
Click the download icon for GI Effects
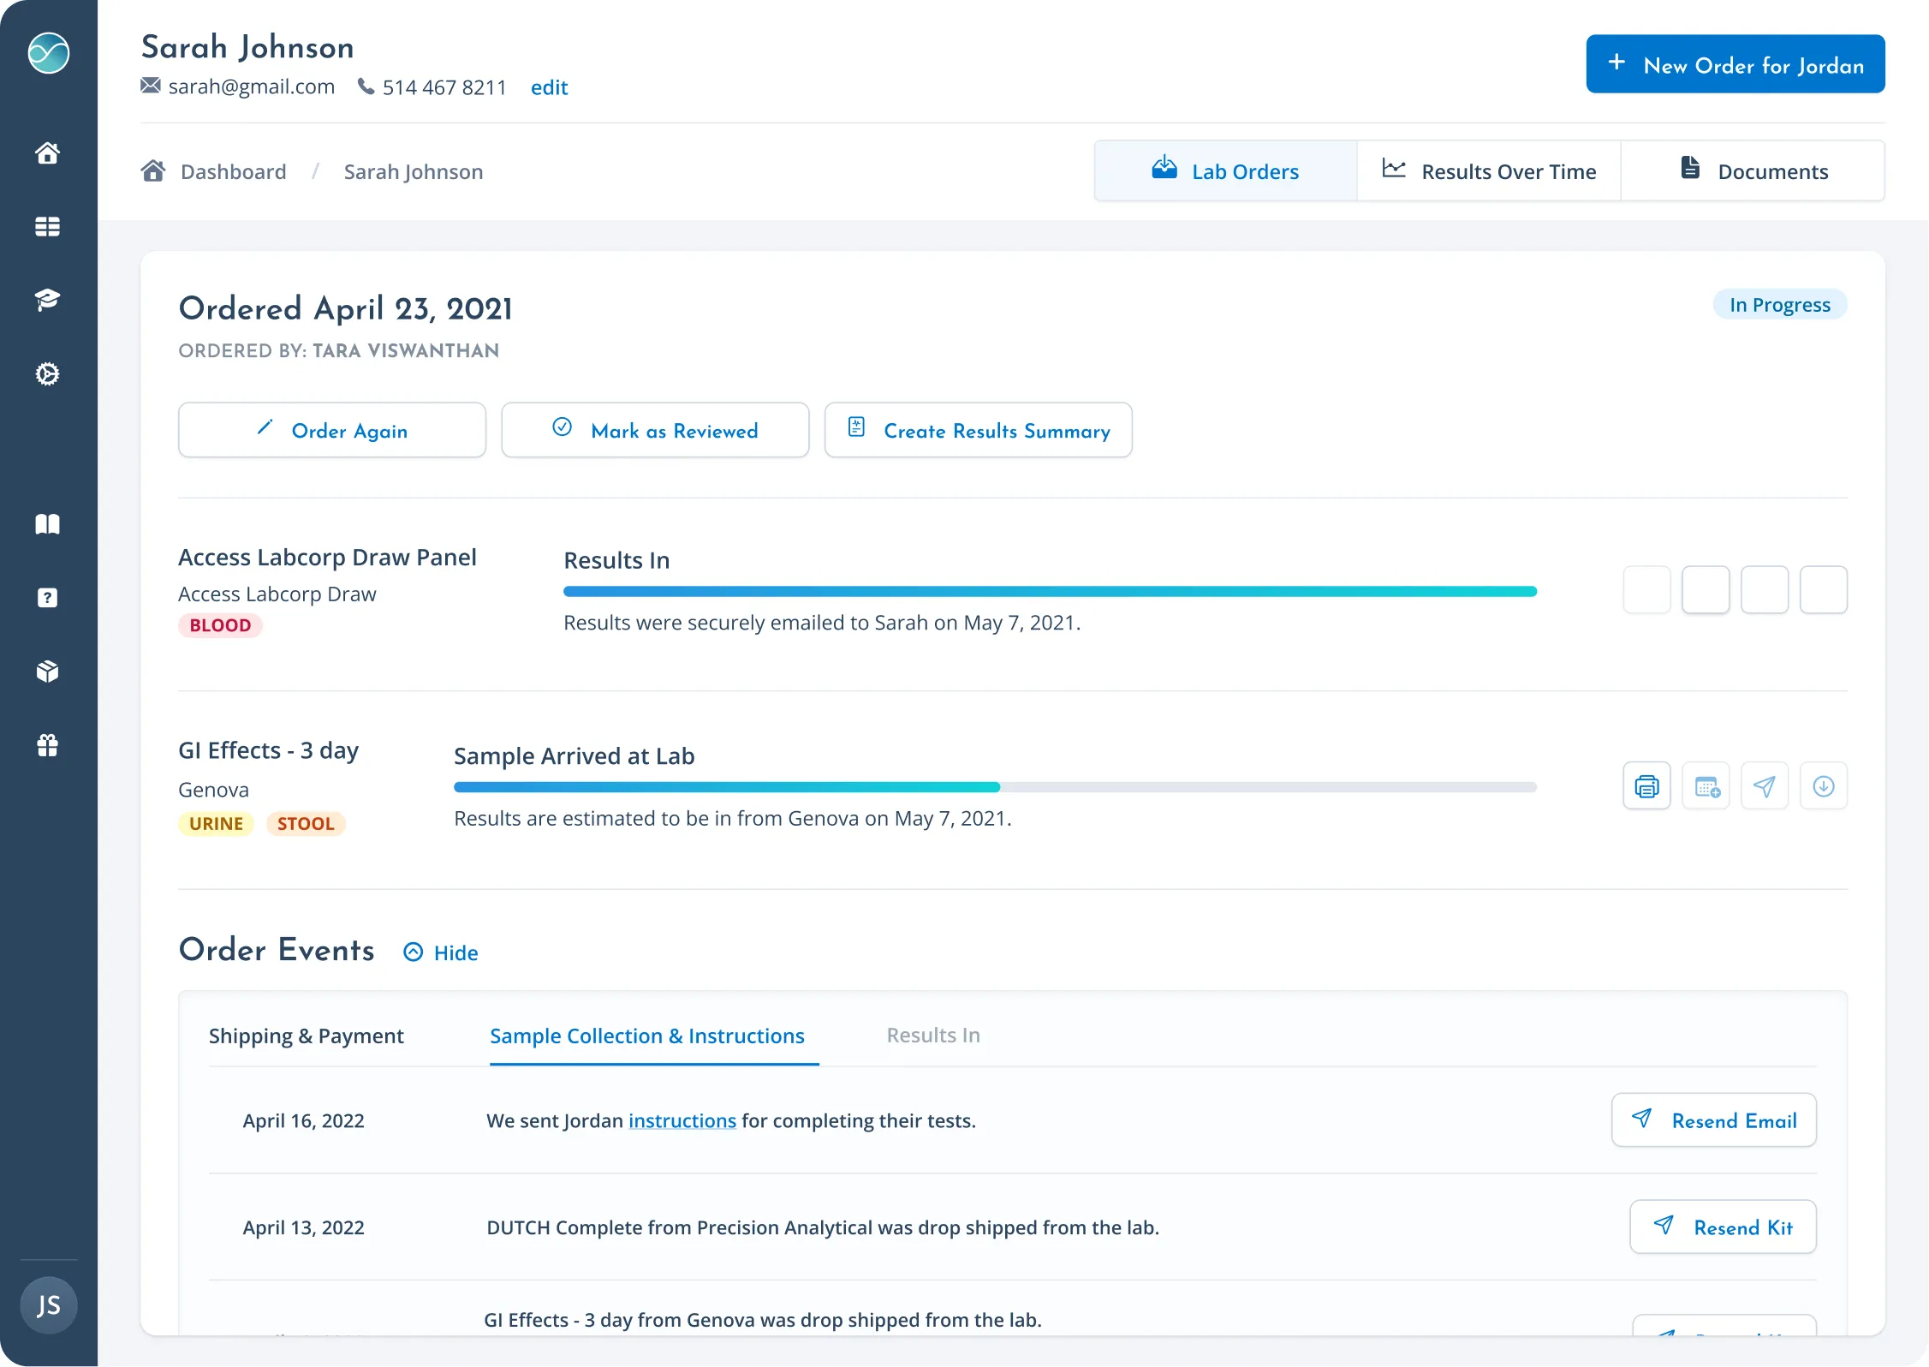coord(1823,786)
